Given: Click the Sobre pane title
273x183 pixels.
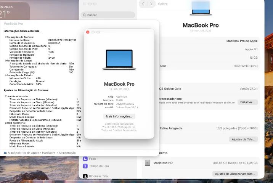Looking at the screenshot, I should (x=163, y=4).
